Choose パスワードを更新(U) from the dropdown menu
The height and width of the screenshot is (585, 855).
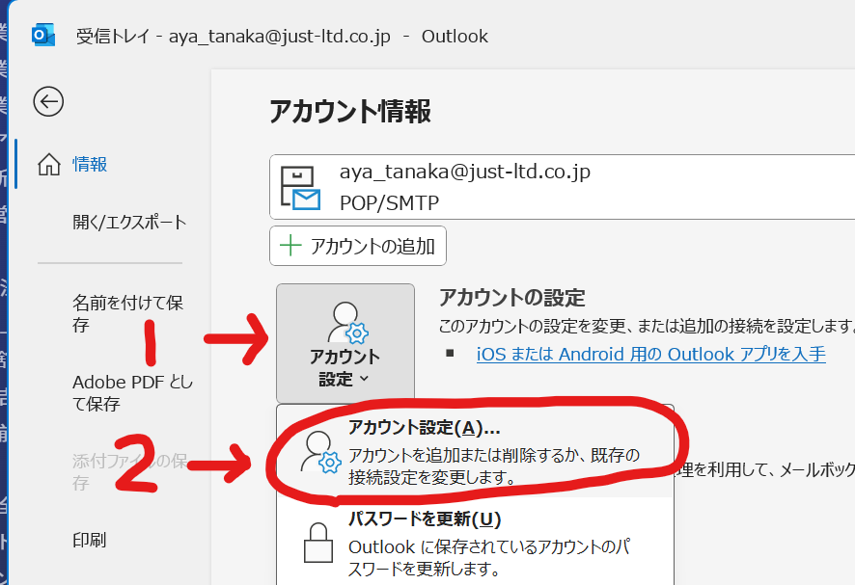tap(475, 543)
